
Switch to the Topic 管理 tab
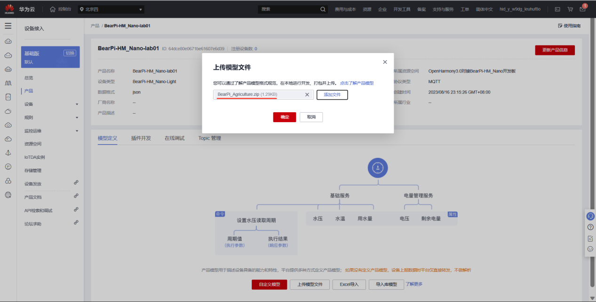(x=209, y=138)
